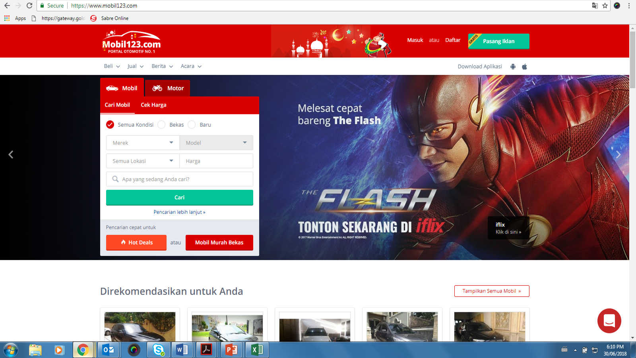Open PowerPoint from taskbar
Viewport: 636px width, 358px height.
(x=231, y=350)
